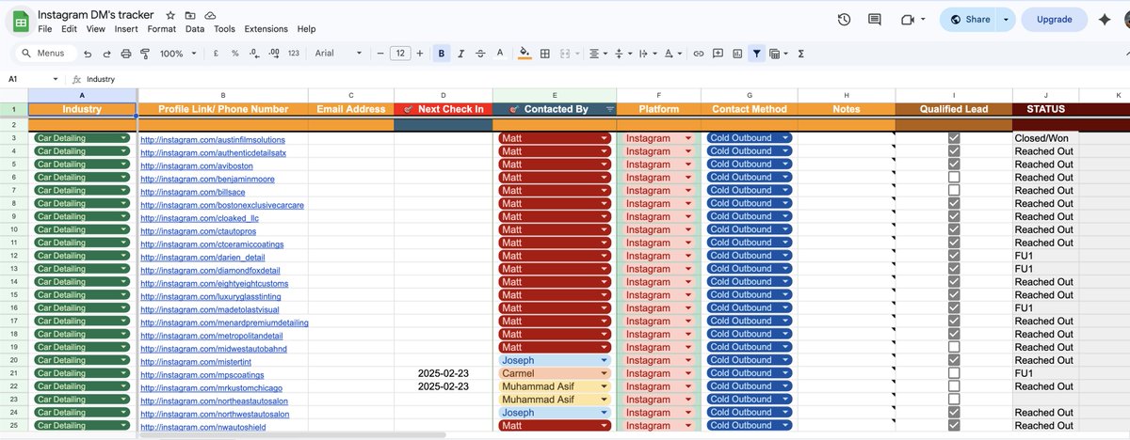
Task: Format as percent with % icon
Action: tap(235, 54)
